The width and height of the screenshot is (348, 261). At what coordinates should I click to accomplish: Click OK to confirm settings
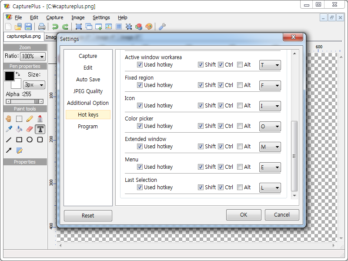point(244,214)
